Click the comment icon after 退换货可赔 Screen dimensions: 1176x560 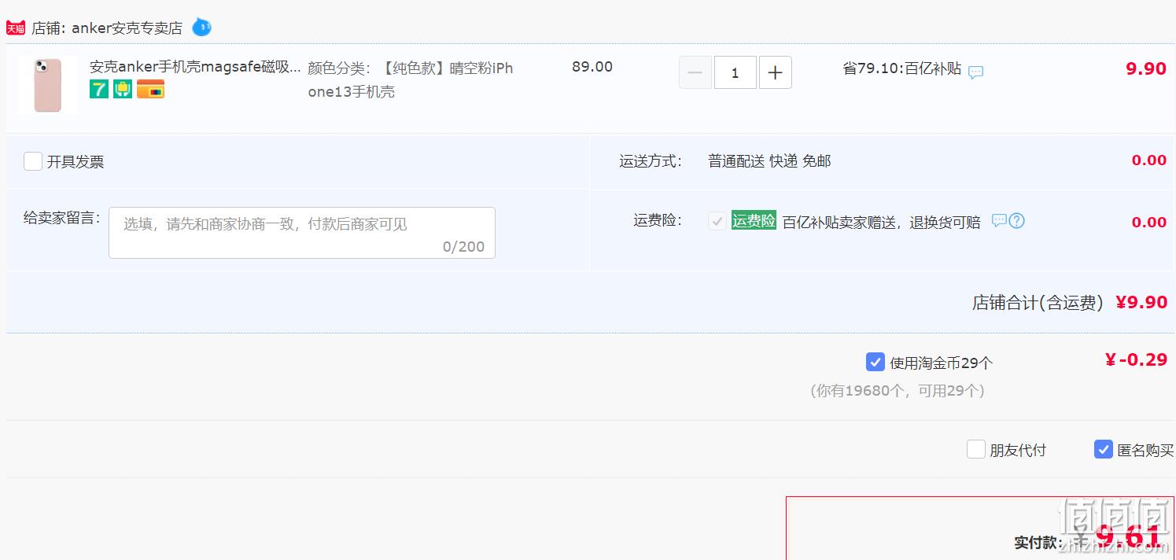(999, 221)
